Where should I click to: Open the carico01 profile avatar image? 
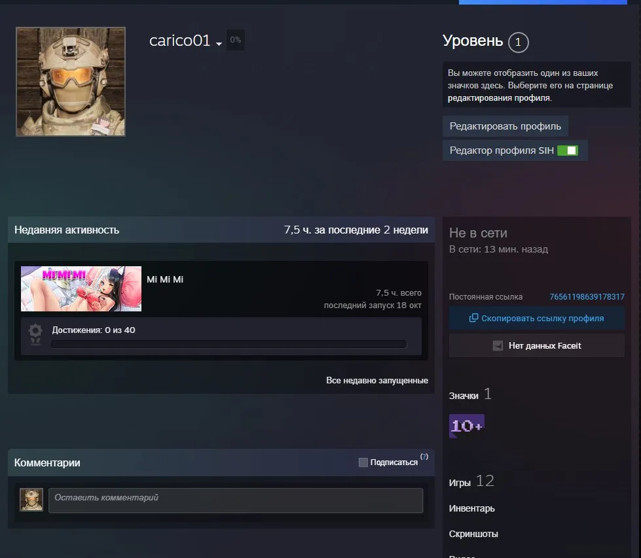click(x=71, y=82)
